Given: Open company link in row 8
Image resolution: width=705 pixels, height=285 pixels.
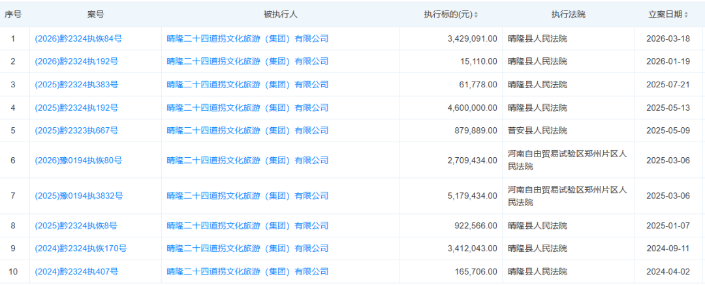Looking at the screenshot, I should [x=247, y=226].
